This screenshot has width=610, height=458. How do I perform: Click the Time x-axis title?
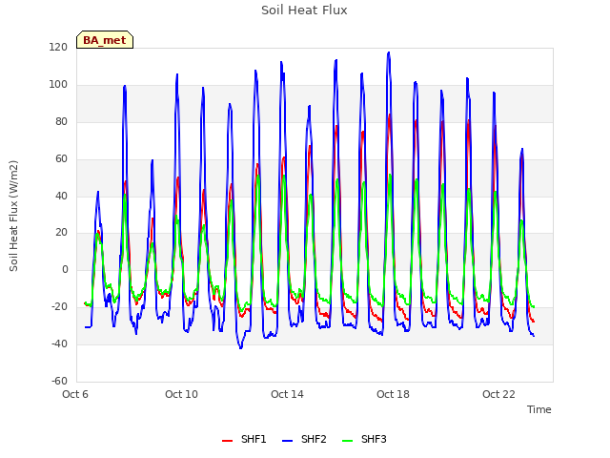[539, 409]
